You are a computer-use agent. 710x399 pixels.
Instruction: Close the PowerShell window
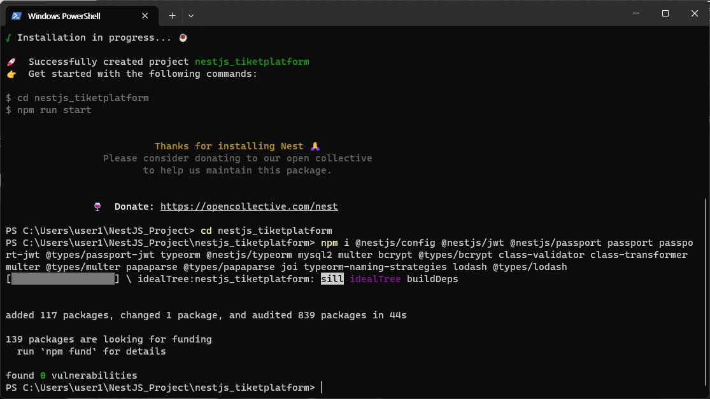[x=695, y=13]
